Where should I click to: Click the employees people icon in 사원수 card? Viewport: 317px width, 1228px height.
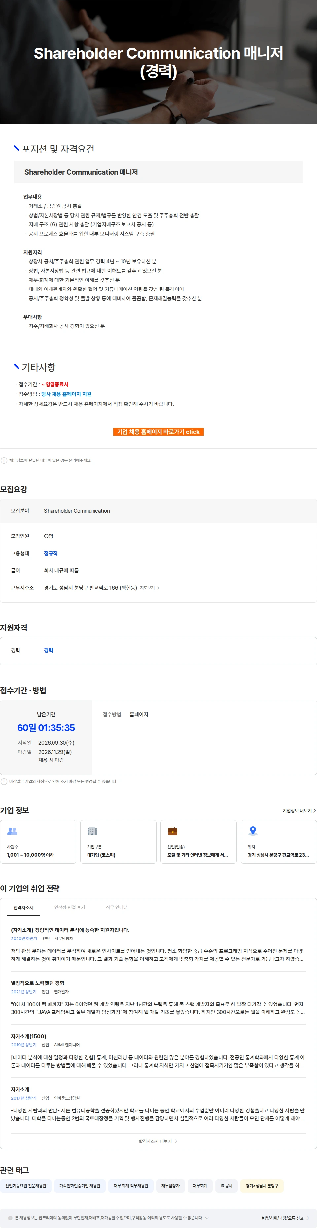point(13,831)
